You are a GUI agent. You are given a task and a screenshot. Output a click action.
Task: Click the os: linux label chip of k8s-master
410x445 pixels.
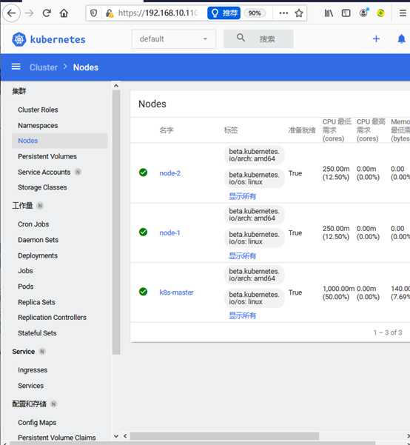click(x=255, y=298)
